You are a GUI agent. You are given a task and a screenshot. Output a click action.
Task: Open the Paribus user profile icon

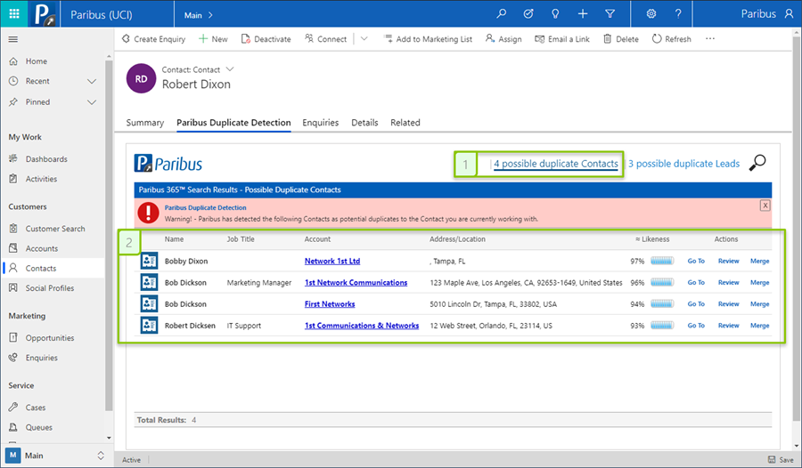(790, 14)
